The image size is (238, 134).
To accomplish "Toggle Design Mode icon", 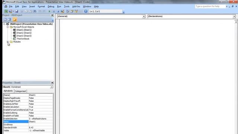I will tap(62, 12).
